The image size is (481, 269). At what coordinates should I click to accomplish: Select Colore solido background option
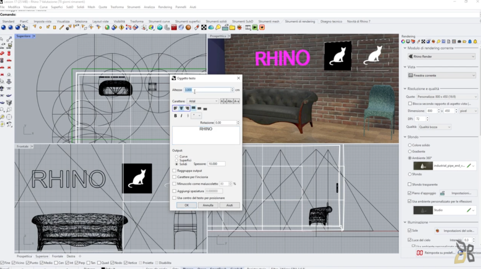410,145
